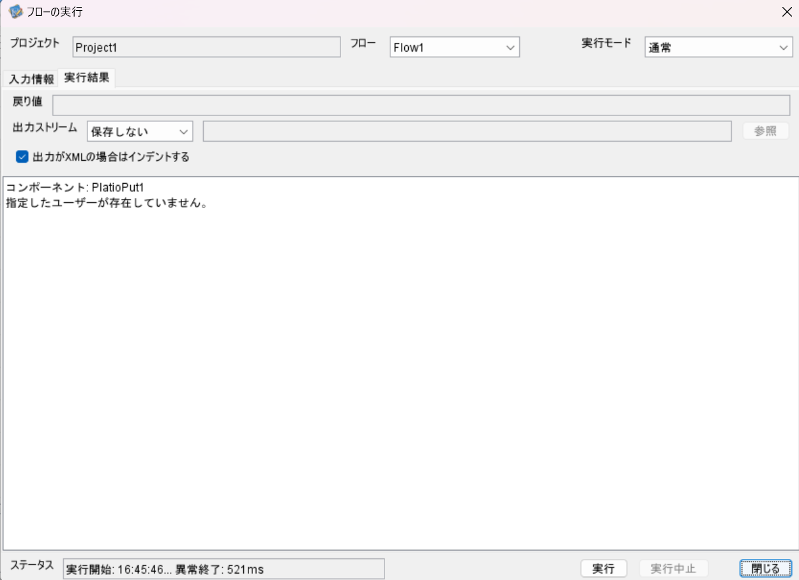This screenshot has height=580, width=799.
Task: Click the 実行 (Execute) button
Action: [603, 568]
